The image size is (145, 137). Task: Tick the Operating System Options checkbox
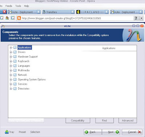tap(15, 79)
